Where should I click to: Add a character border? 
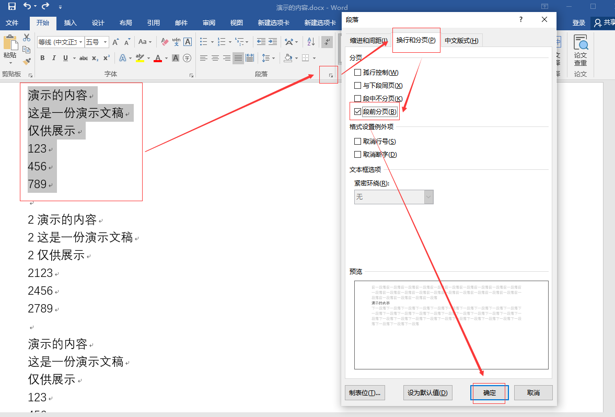[x=188, y=42]
